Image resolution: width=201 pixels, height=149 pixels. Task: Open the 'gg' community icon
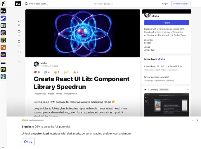pyautogui.click(x=3, y=26)
